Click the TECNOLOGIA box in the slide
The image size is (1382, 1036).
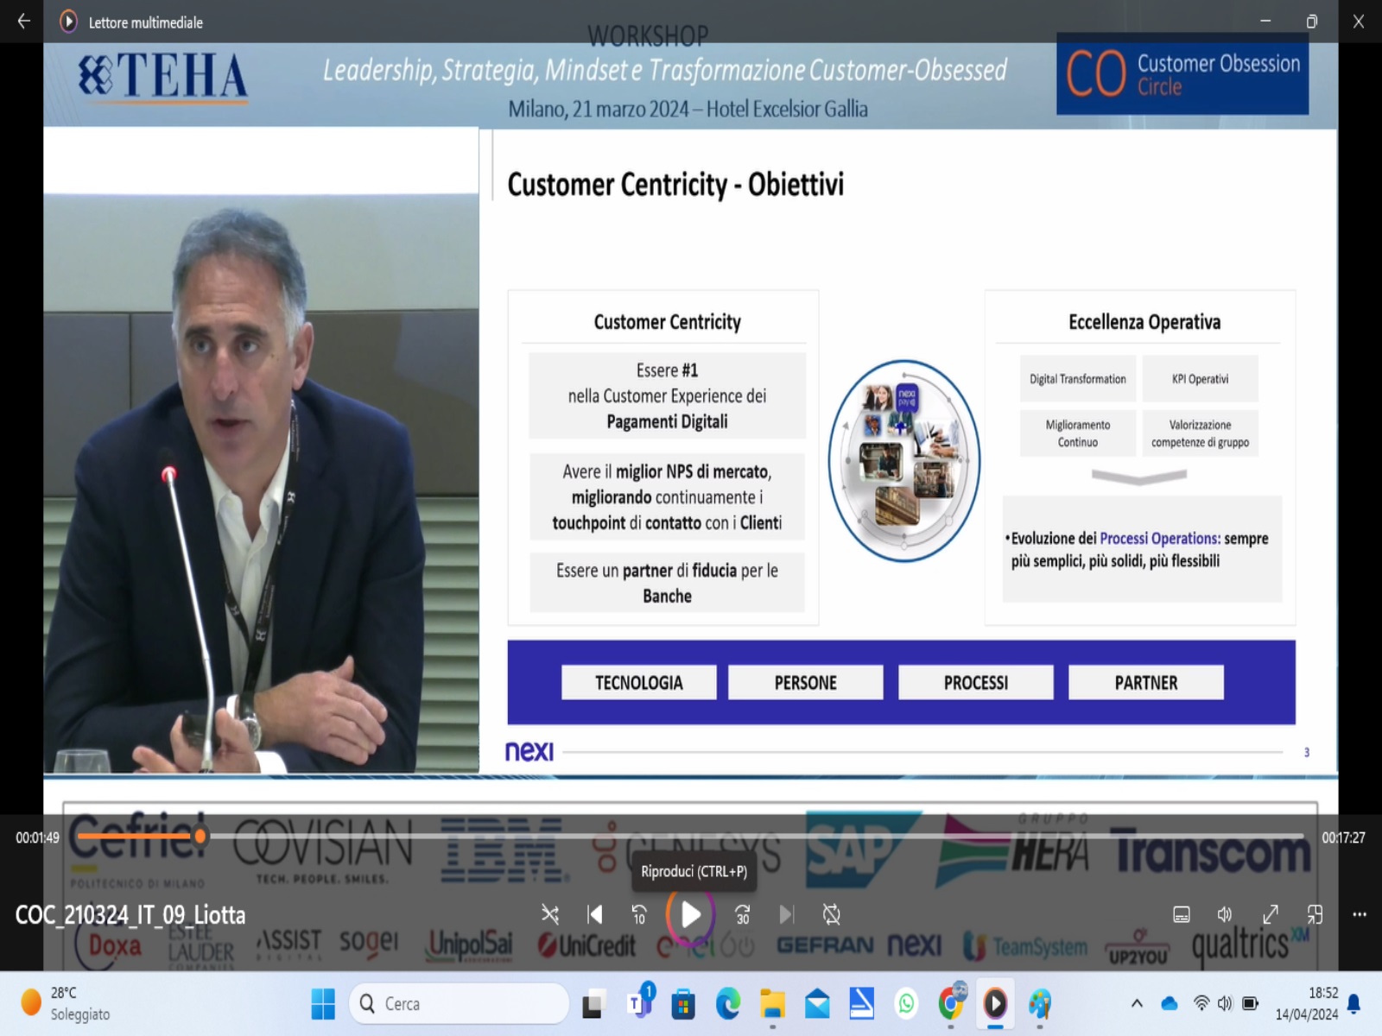coord(639,682)
